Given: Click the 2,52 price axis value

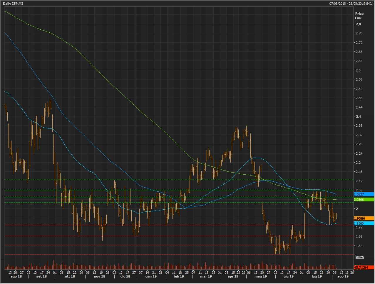Looking at the screenshot, I should [359, 89].
